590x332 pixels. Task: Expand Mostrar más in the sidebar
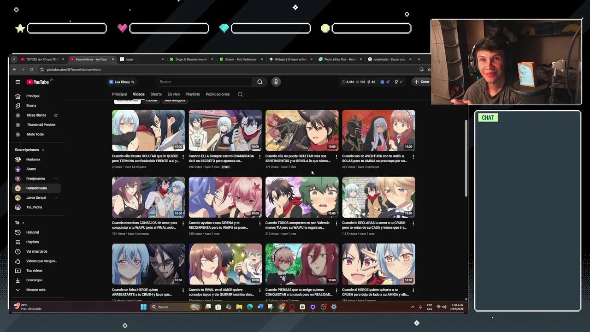pyautogui.click(x=36, y=290)
